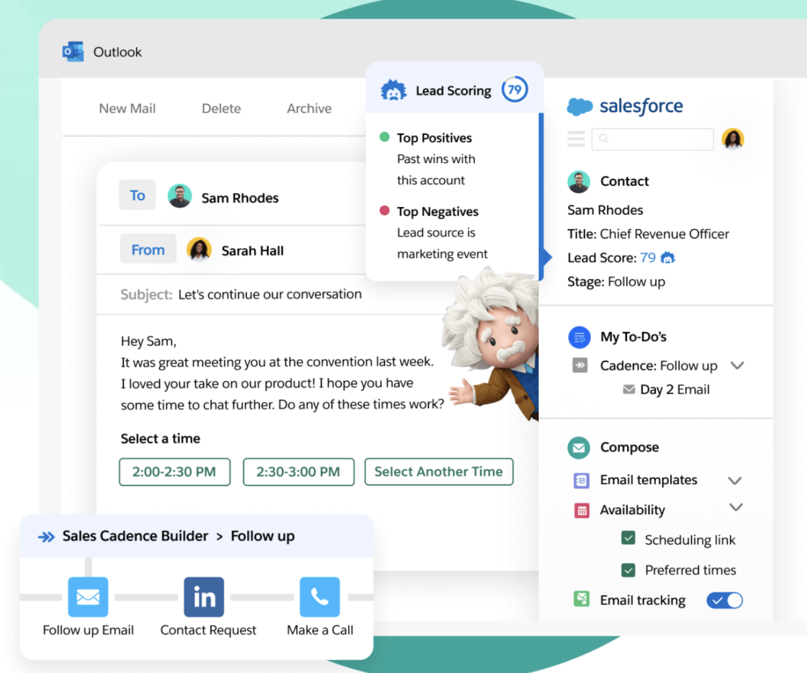The width and height of the screenshot is (807, 673).
Task: Click the To button
Action: (x=137, y=195)
